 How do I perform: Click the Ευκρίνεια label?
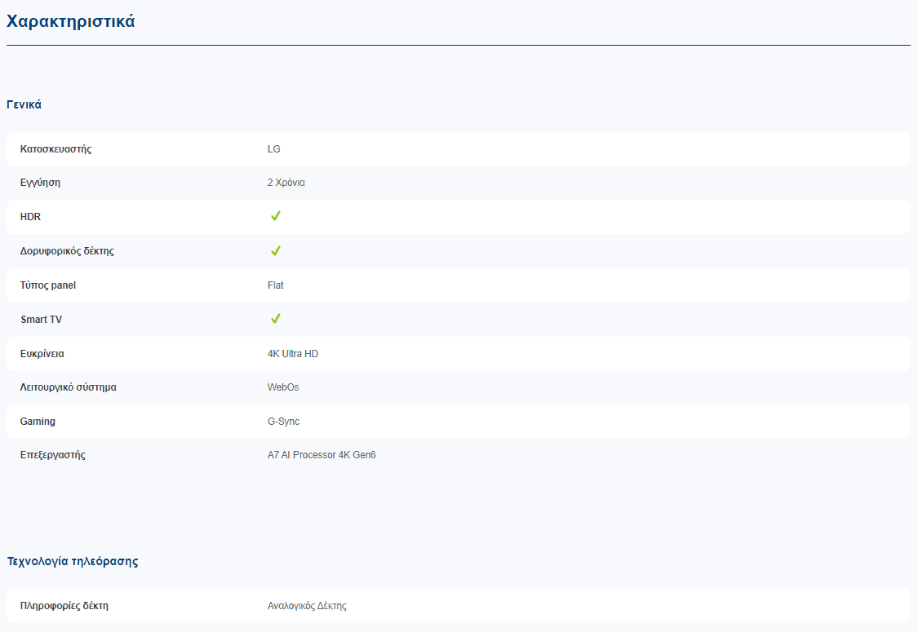42,353
